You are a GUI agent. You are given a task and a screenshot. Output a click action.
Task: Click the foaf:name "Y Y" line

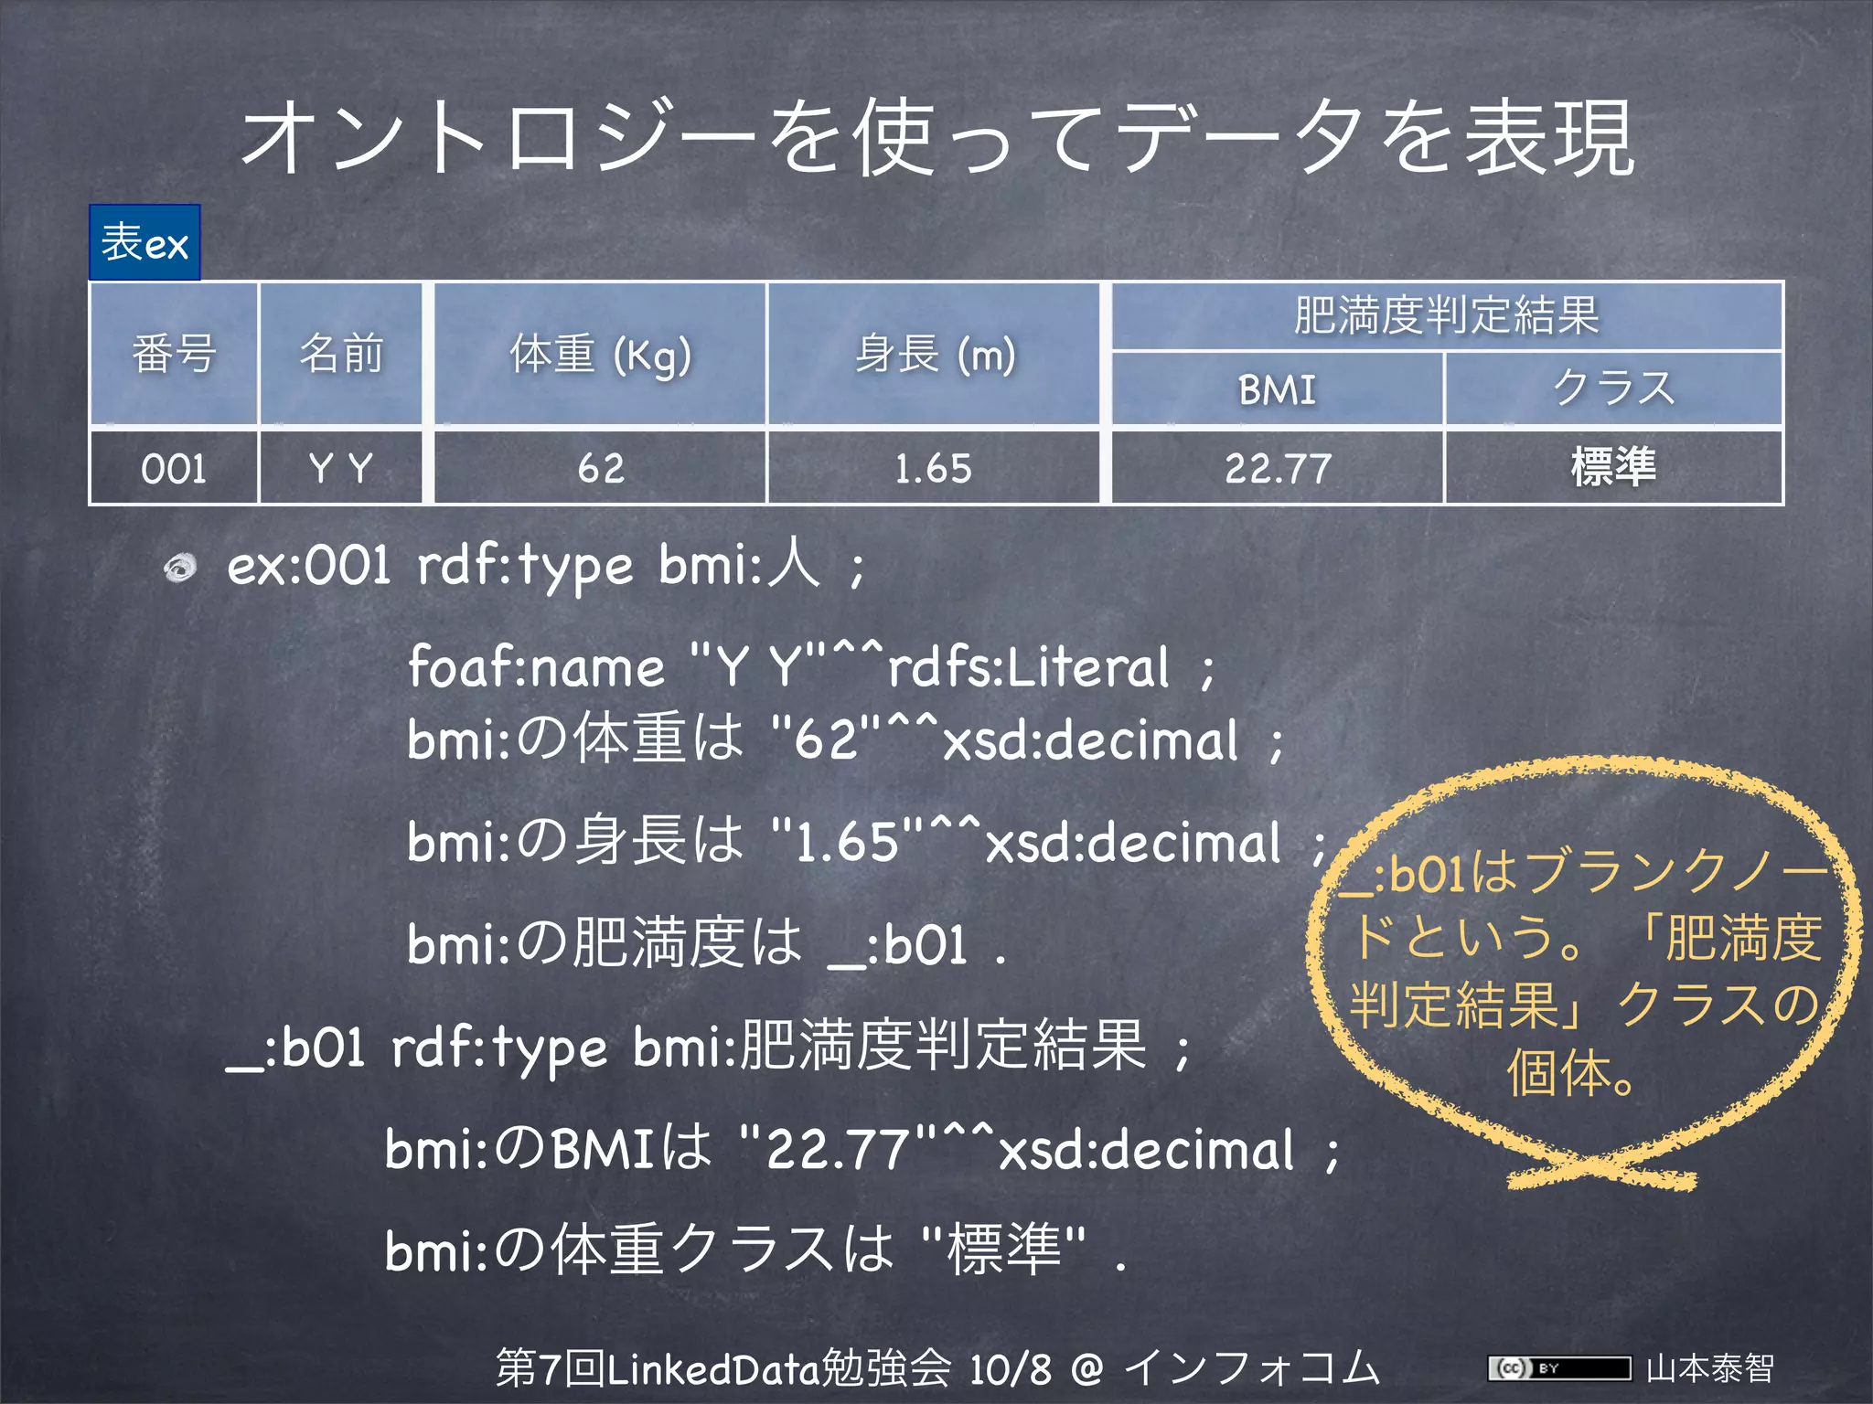pyautogui.click(x=811, y=666)
